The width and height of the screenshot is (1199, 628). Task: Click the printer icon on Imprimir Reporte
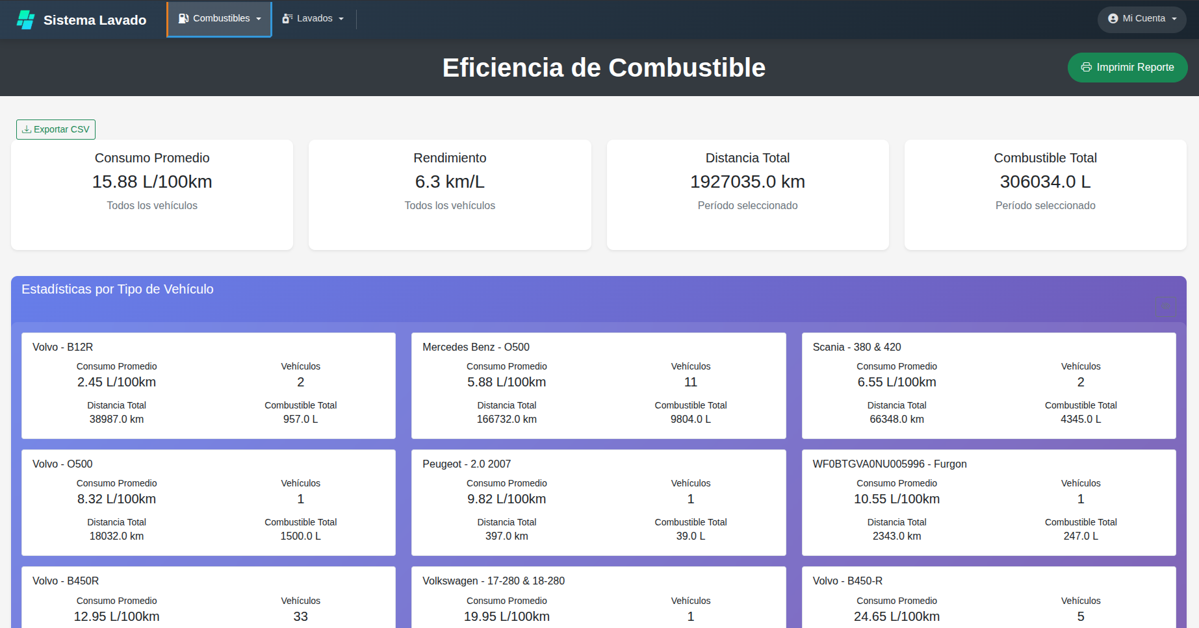tap(1086, 67)
